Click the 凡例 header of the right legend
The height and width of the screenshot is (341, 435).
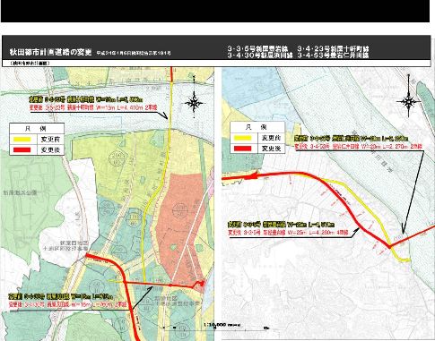tap(257, 127)
